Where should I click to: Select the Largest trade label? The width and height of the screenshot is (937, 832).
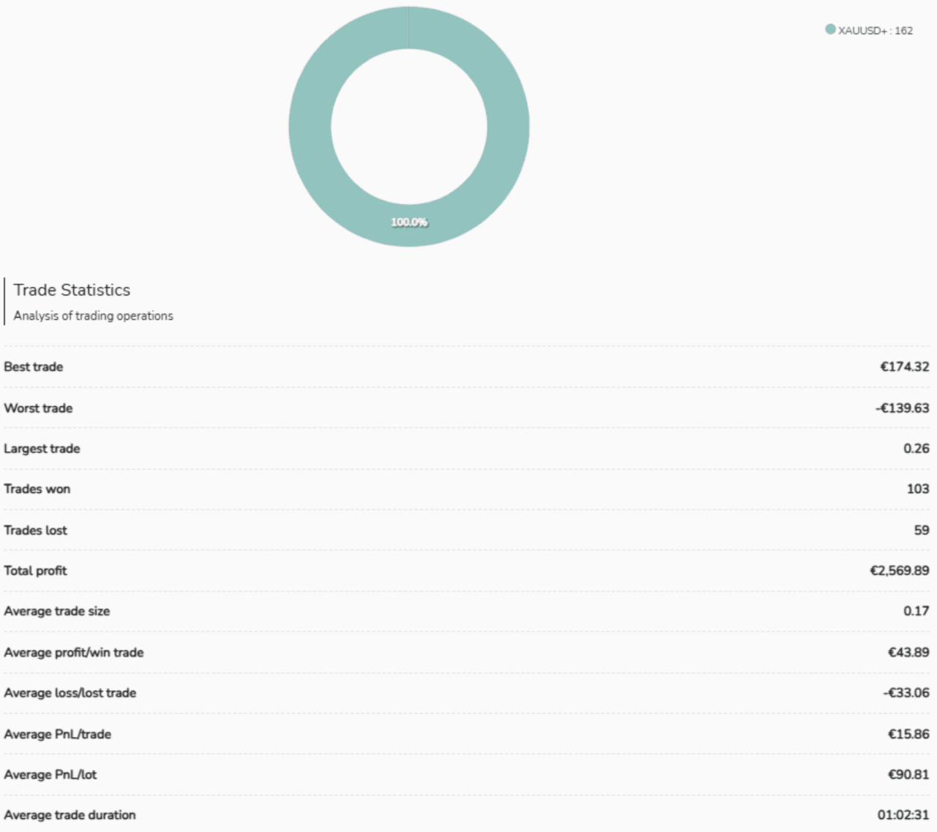click(42, 449)
